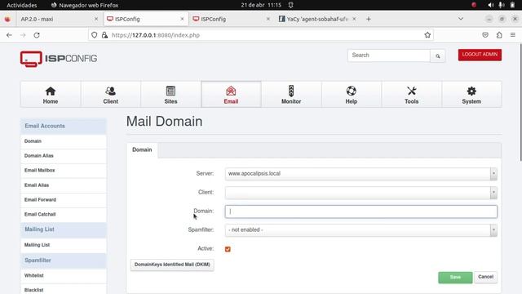
Task: Open the system volume indicator
Action: pos(491,5)
